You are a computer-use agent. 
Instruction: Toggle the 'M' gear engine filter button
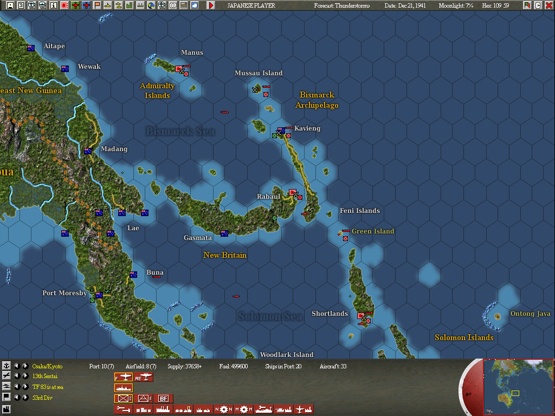[243, 409]
